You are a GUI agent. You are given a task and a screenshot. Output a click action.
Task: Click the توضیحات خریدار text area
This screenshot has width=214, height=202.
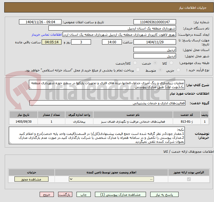pyautogui.click(x=97, y=135)
